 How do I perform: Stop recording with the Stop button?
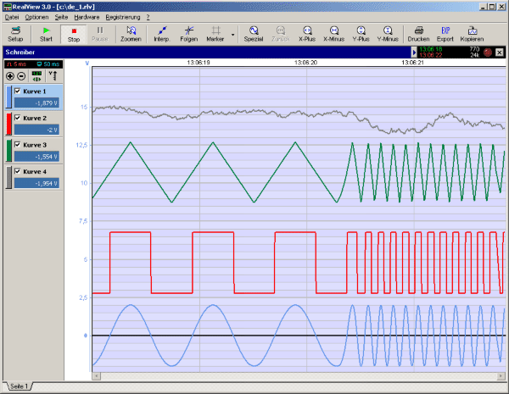tap(73, 34)
